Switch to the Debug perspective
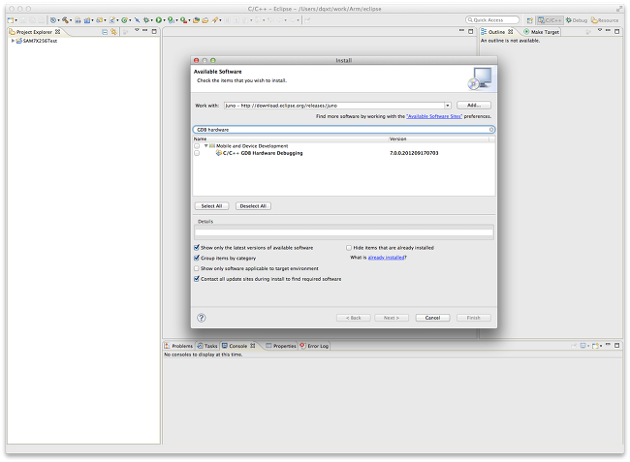 (577, 20)
